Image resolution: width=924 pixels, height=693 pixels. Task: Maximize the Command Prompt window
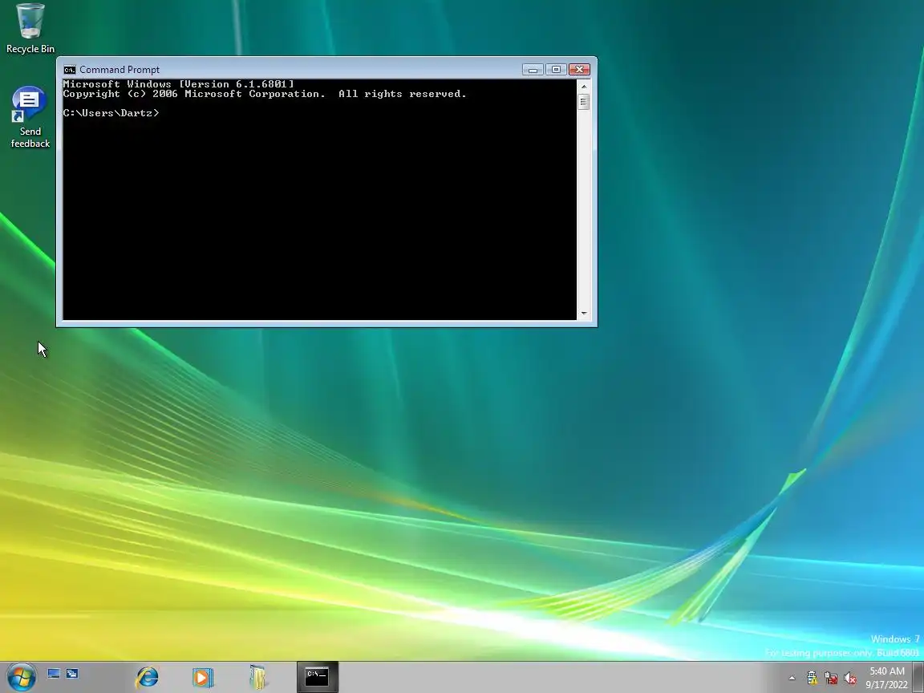(556, 70)
